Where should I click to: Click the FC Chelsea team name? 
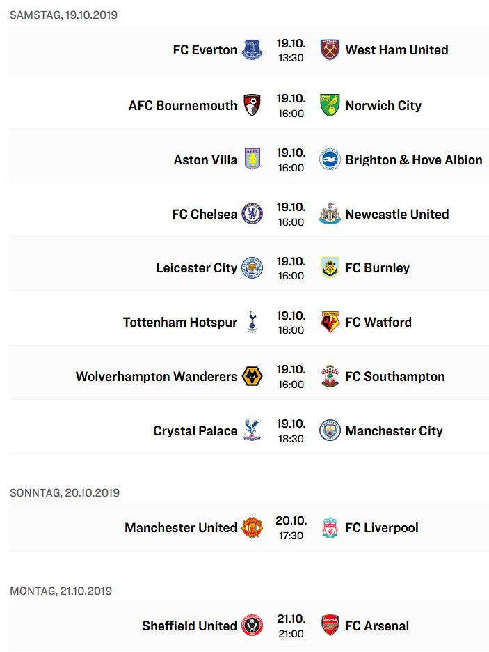[x=205, y=214]
